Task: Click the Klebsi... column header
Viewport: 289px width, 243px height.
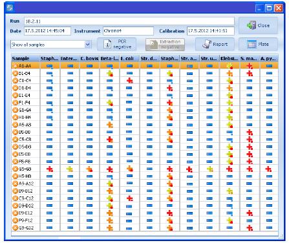Action: [x=230, y=58]
